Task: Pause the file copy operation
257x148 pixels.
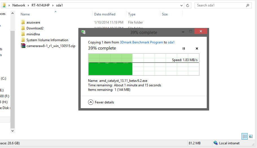Action: (x=184, y=48)
